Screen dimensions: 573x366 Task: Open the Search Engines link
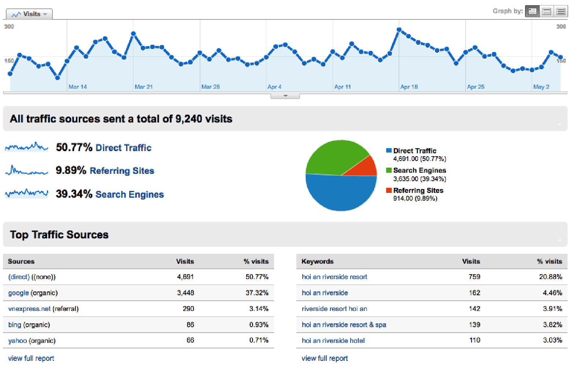(x=130, y=194)
